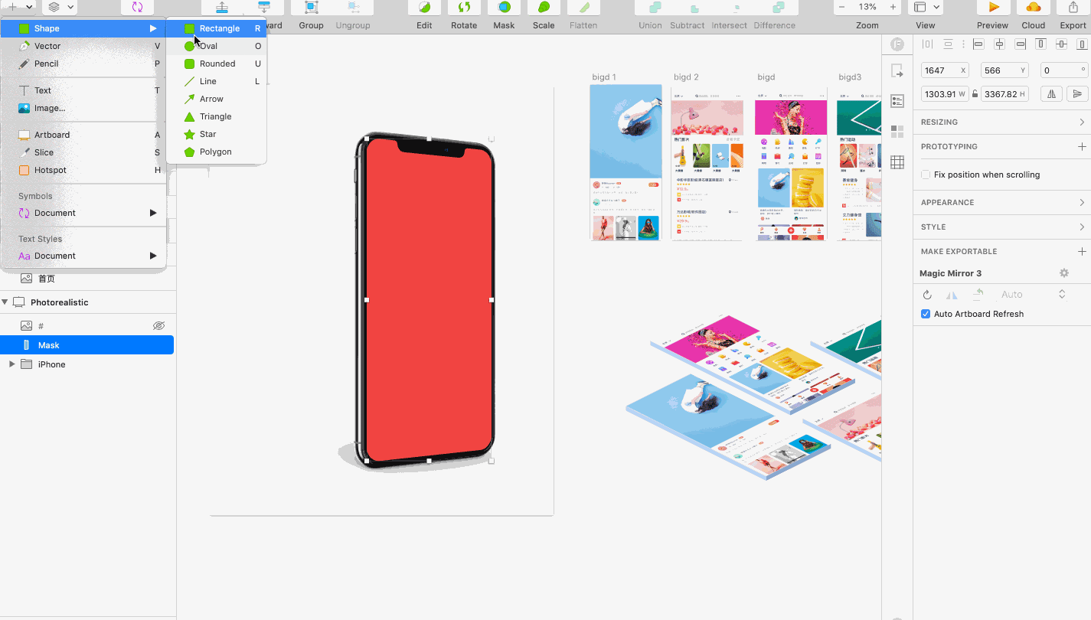Select the Scale tool icon
Viewport: 1091px width, 620px height.
544,8
